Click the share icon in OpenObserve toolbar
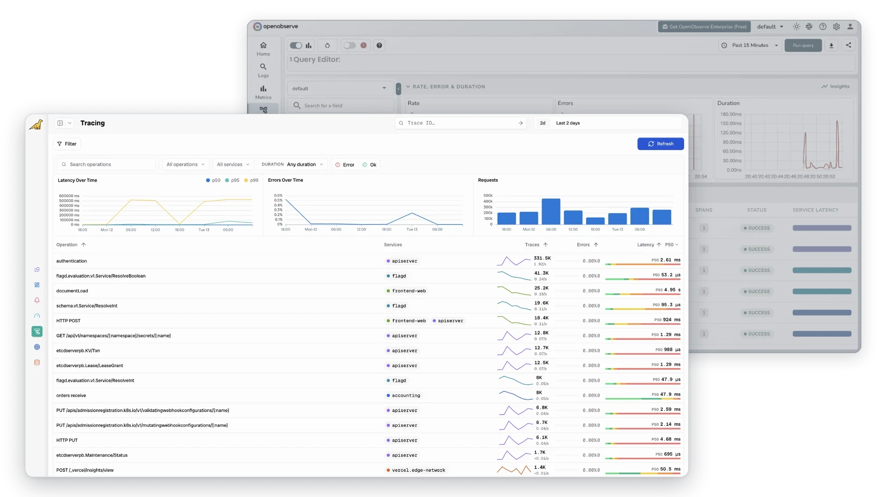Screen dimensions: 888x497 click(848, 45)
